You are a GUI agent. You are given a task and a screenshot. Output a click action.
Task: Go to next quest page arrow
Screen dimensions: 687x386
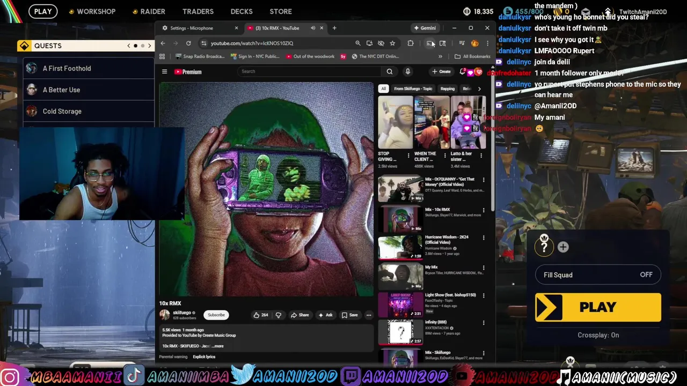150,46
